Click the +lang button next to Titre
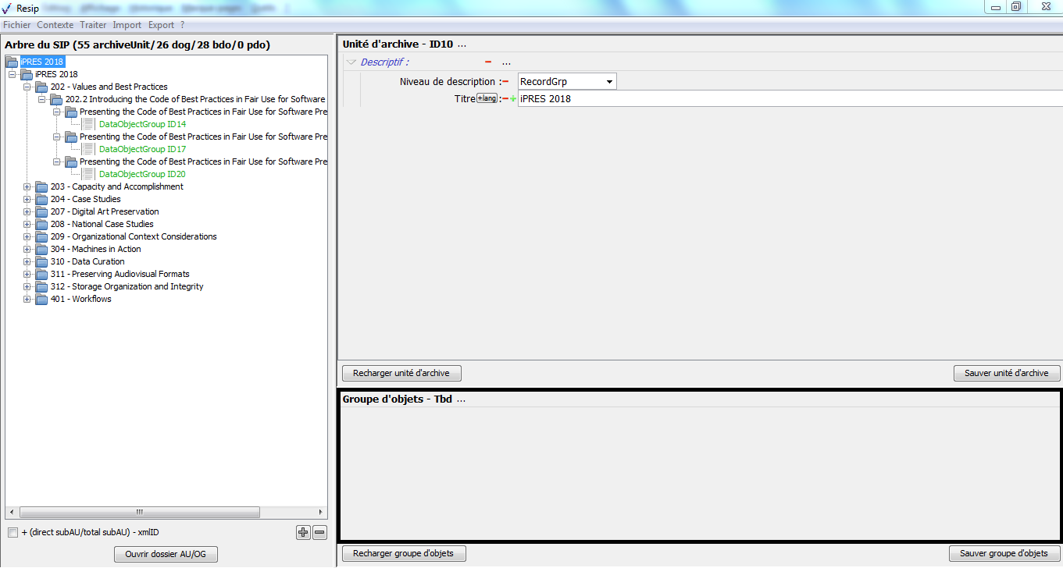Viewport: 1063px width, 568px height. [x=487, y=98]
